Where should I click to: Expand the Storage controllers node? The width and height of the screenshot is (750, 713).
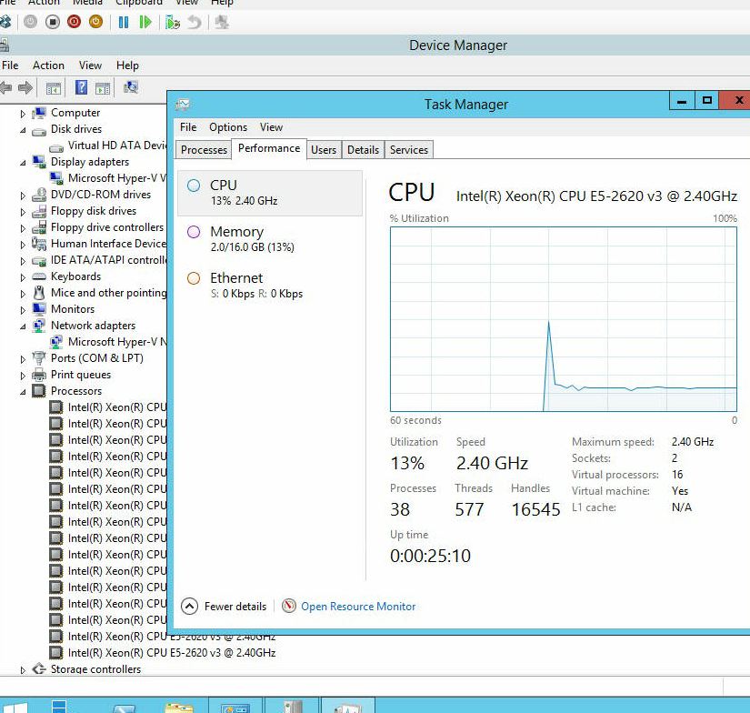click(x=23, y=670)
